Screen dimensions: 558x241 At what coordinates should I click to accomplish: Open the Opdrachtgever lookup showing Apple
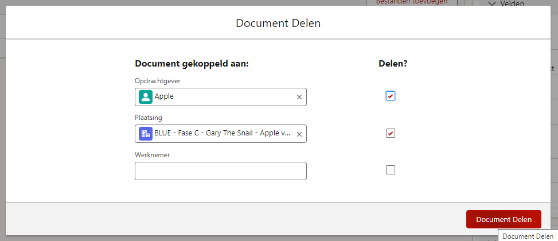pyautogui.click(x=224, y=97)
